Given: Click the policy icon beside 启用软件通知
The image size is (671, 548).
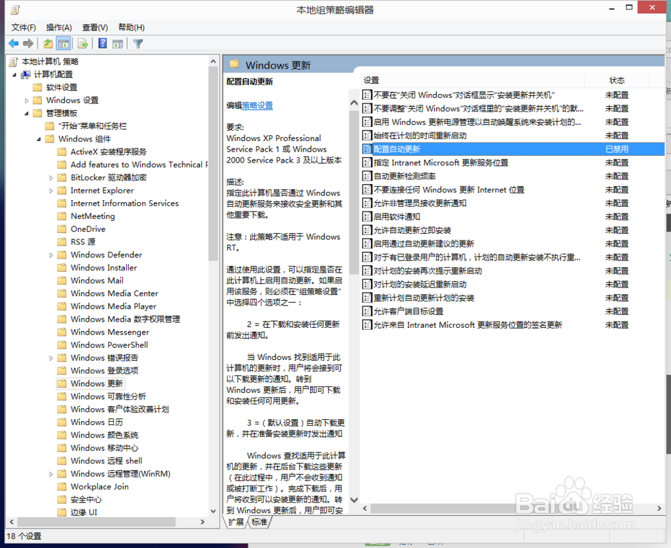Looking at the screenshot, I should tap(367, 216).
